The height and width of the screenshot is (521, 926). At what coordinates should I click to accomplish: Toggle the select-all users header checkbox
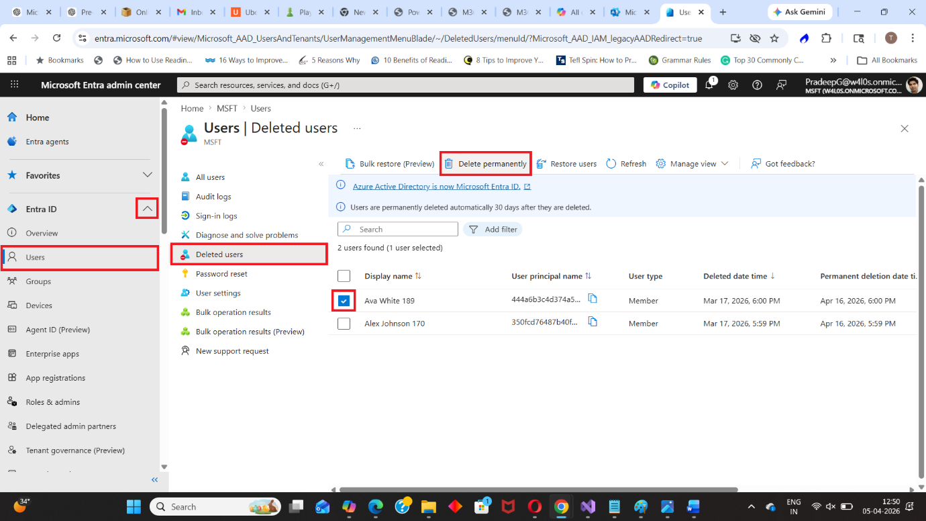pyautogui.click(x=344, y=276)
